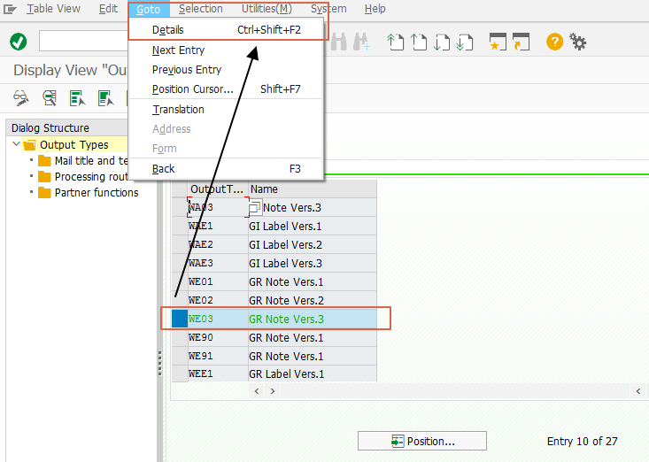
Task: Select Output Types tree item label
Action: (x=74, y=145)
